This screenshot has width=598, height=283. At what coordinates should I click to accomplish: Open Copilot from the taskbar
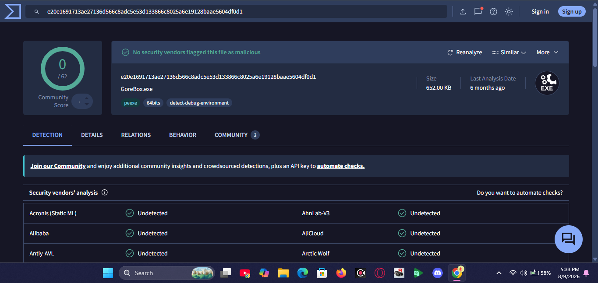coord(264,273)
